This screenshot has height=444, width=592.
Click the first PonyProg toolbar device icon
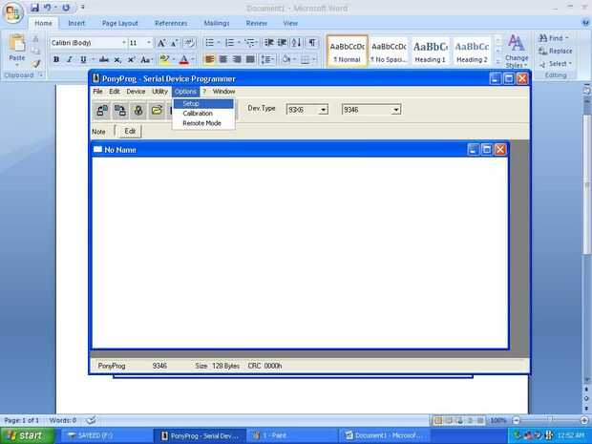[x=102, y=110]
